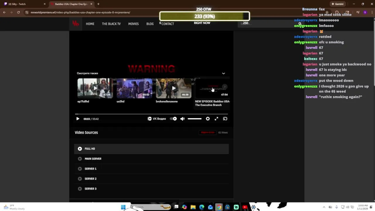The height and width of the screenshot is (211, 375).
Task: Cast the video to another device
Action: point(225,119)
